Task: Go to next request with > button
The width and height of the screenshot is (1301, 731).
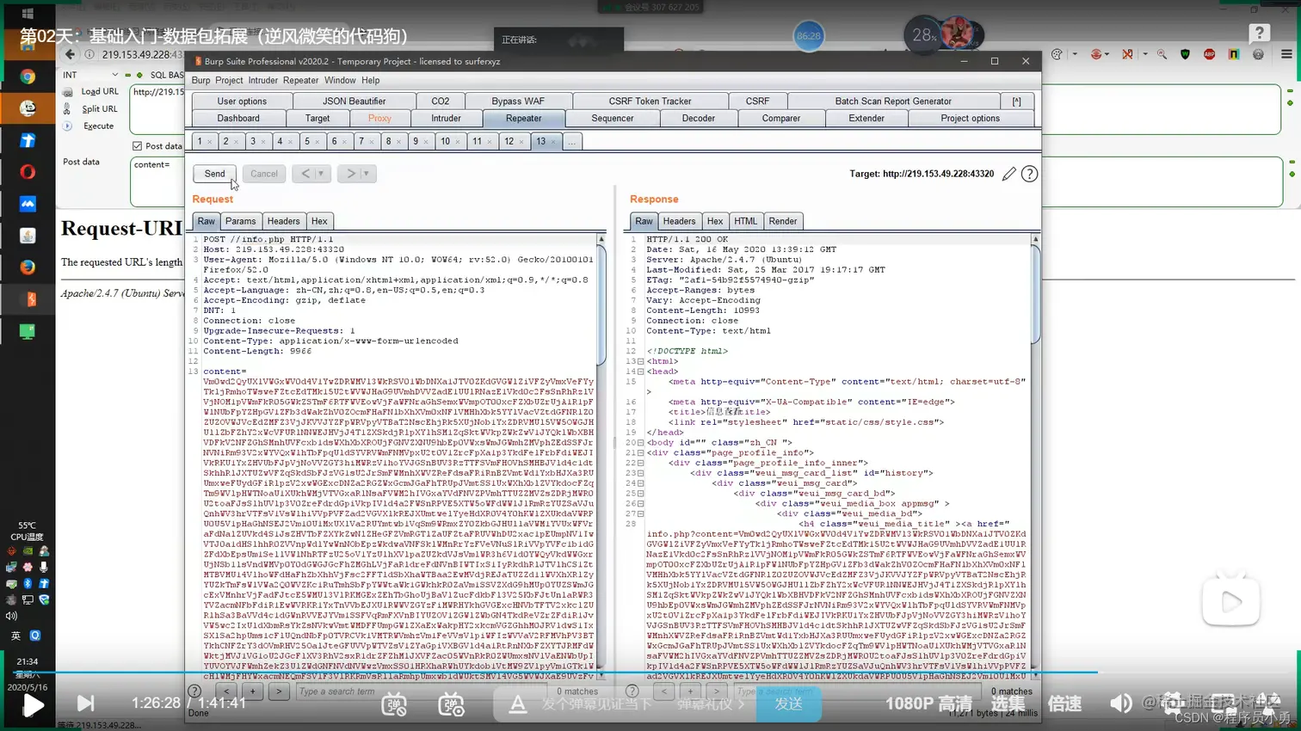Action: [350, 174]
